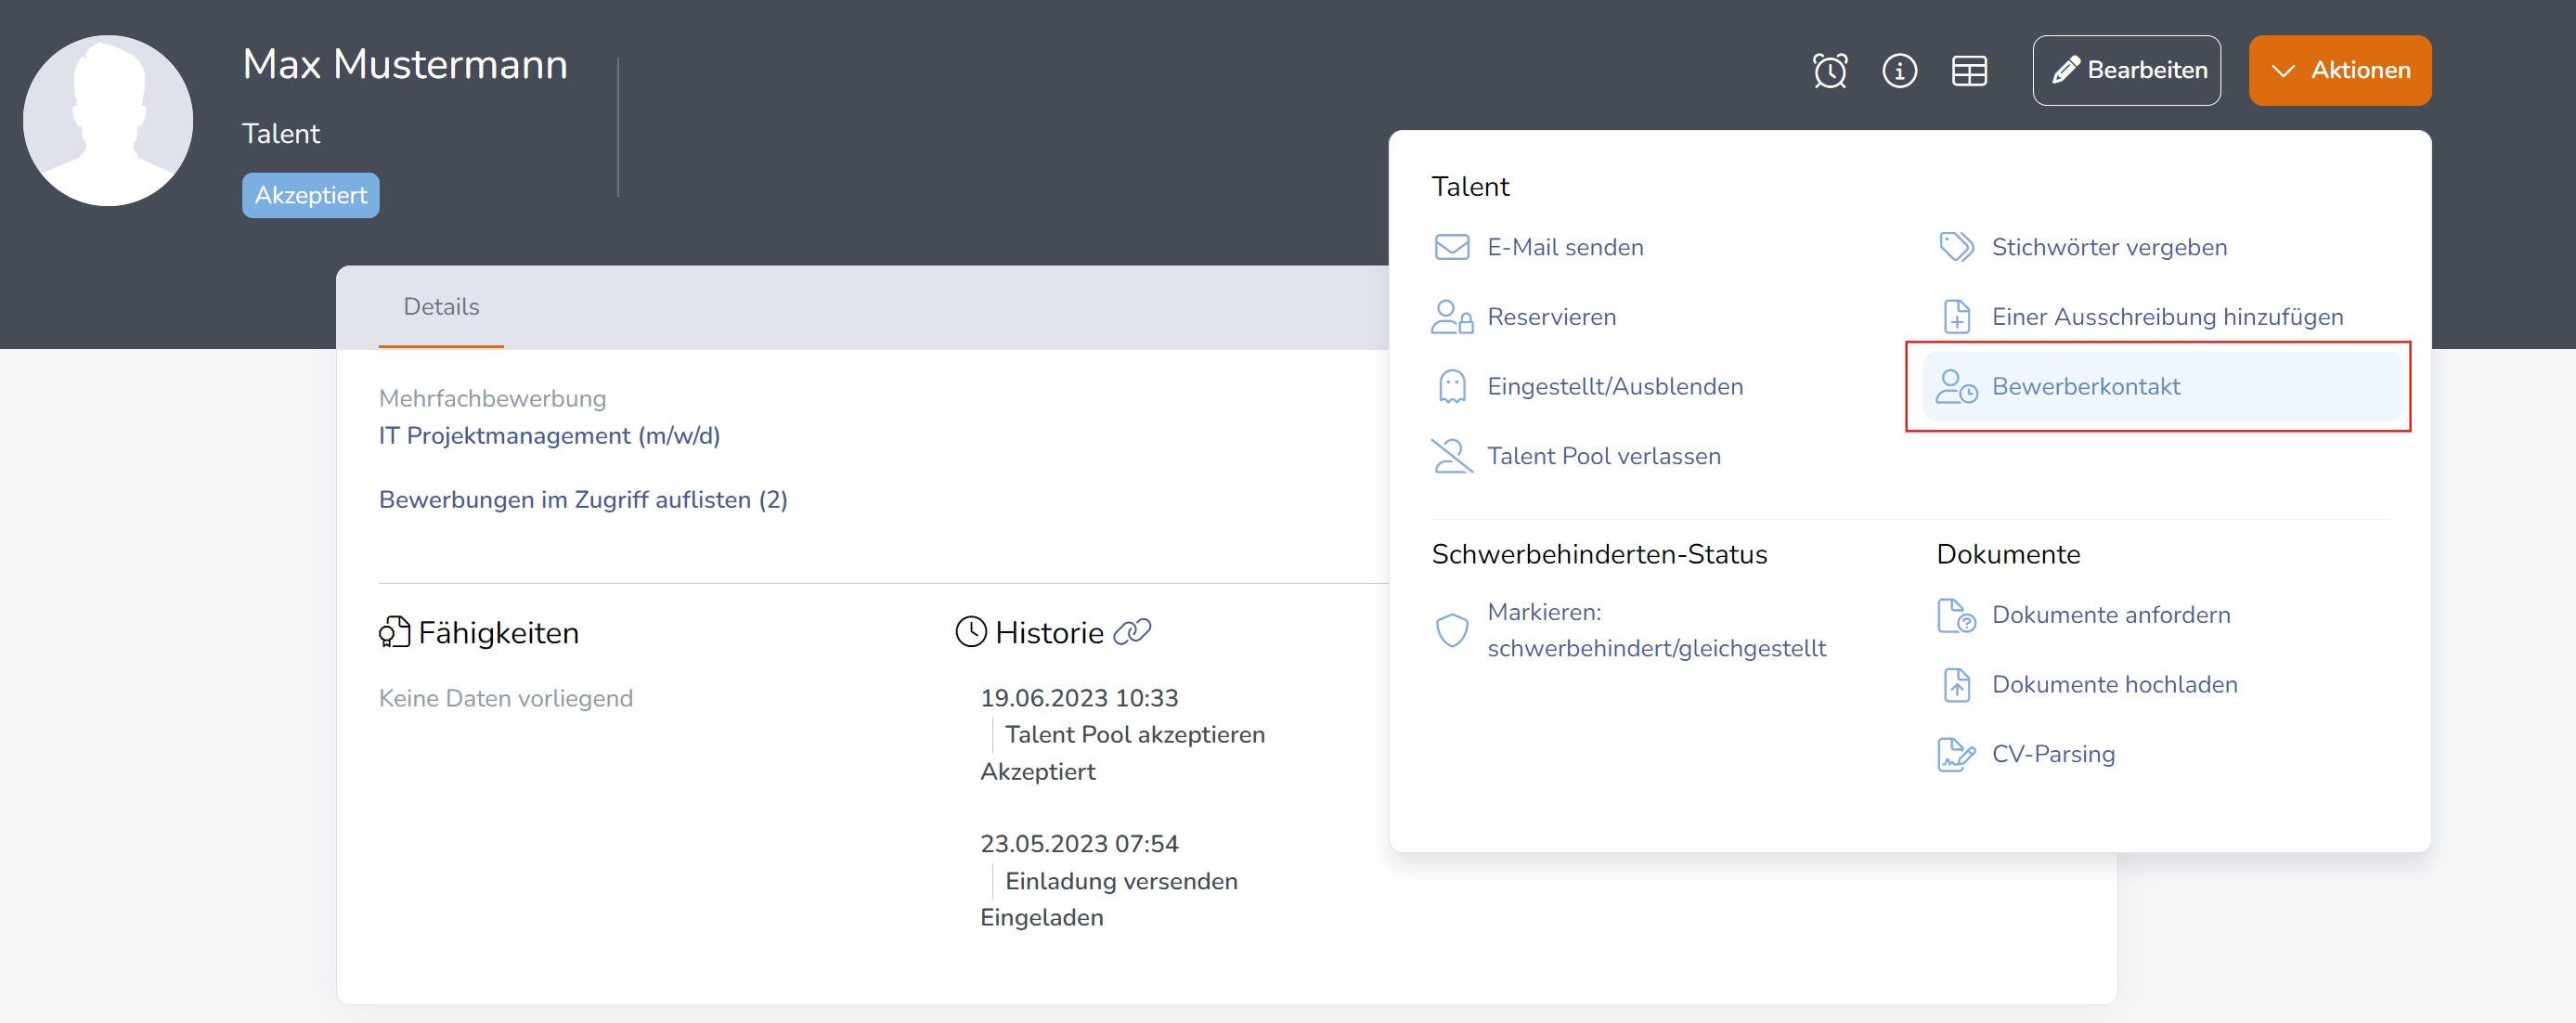
Task: Click the alarm clock reminder icon
Action: [1829, 71]
